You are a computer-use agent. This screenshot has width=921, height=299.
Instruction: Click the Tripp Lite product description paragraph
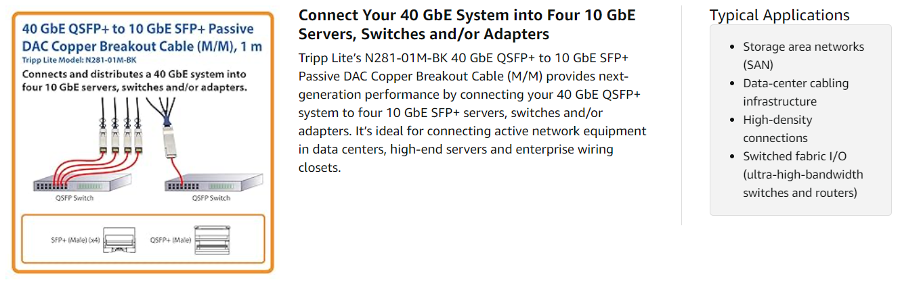pos(473,112)
